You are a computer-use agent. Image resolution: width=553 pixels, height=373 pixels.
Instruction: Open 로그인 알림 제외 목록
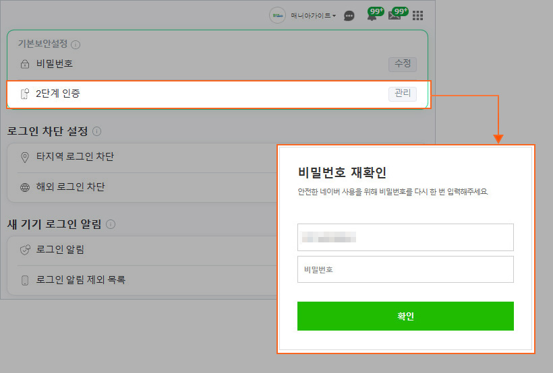(80, 280)
